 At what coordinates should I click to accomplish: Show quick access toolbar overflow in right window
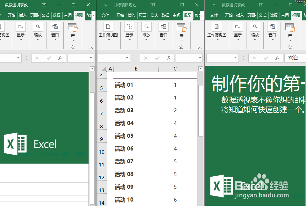pyautogui.click(x=214, y=5)
